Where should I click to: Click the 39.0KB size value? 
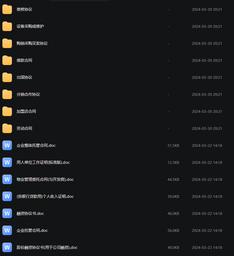coord(173,196)
